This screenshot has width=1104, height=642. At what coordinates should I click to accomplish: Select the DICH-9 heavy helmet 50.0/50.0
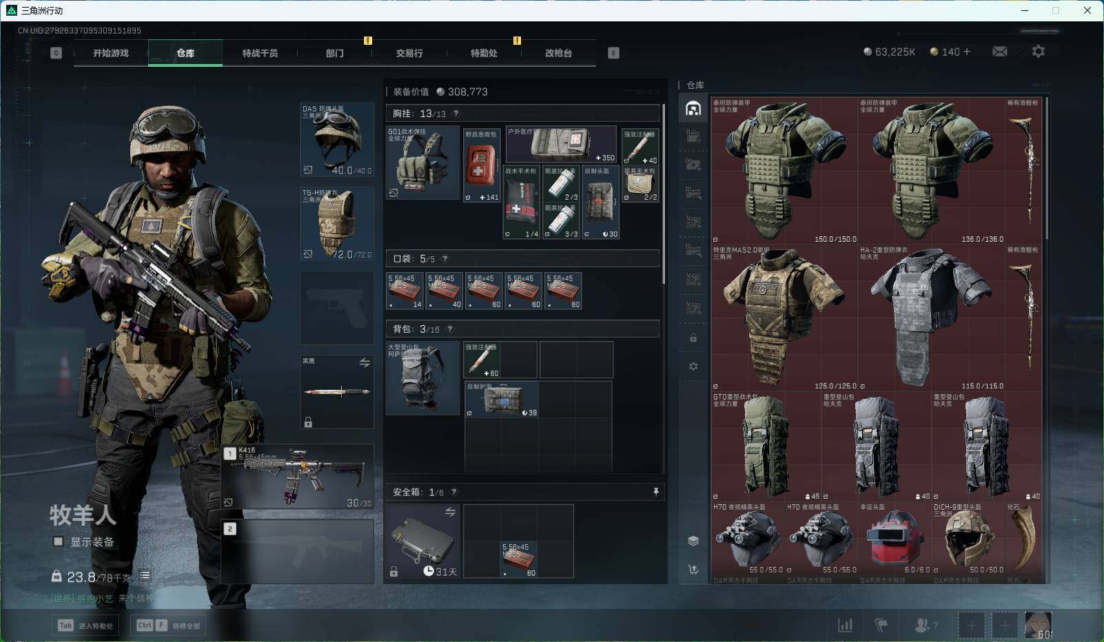(968, 539)
